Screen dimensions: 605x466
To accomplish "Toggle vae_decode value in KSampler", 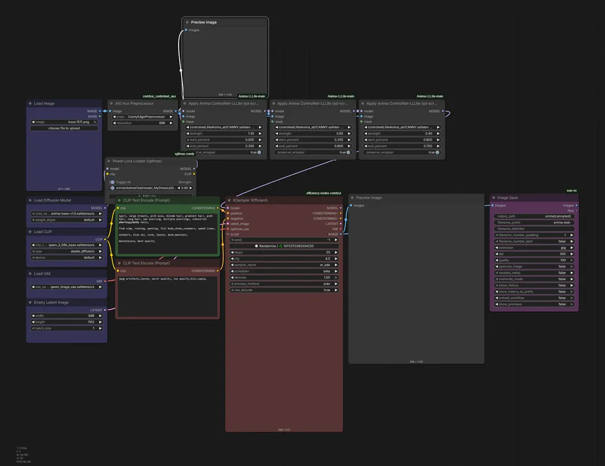I will pyautogui.click(x=284, y=290).
